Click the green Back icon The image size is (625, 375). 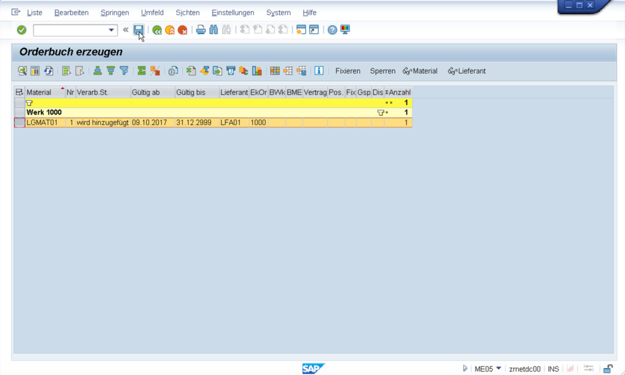pos(157,30)
